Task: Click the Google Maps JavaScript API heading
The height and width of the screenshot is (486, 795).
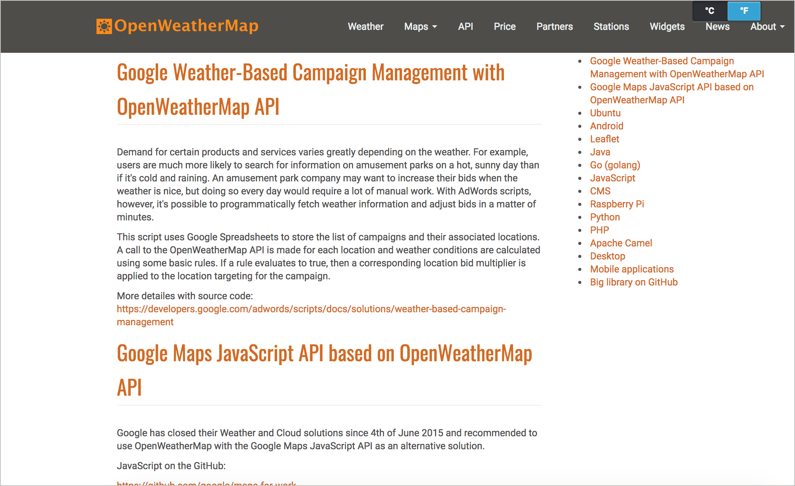Action: click(324, 370)
